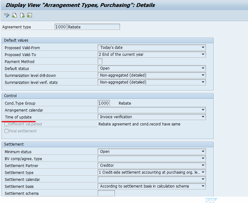Click the Settlement Partner label
Image resolution: width=248 pixels, height=203 pixels.
coord(21,166)
